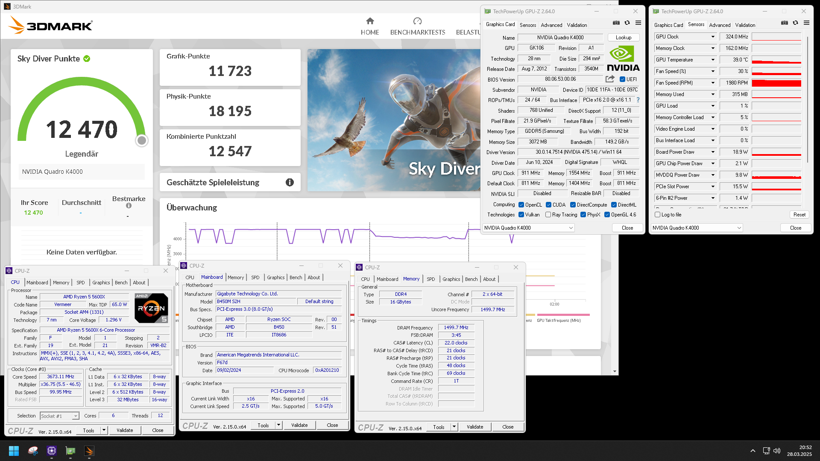Toggle the UEFI checkbox in GPU-Z
820x461 pixels.
pyautogui.click(x=622, y=79)
